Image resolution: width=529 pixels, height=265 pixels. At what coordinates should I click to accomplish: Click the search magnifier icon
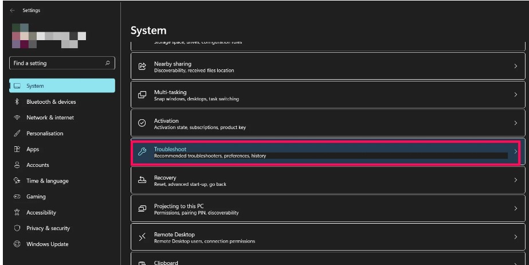[x=107, y=63]
